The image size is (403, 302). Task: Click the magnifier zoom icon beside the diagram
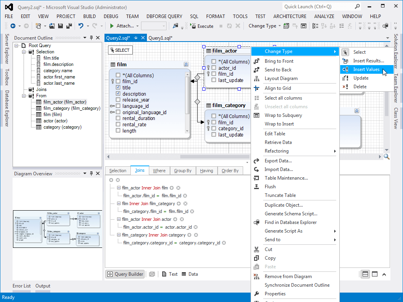click(x=387, y=156)
